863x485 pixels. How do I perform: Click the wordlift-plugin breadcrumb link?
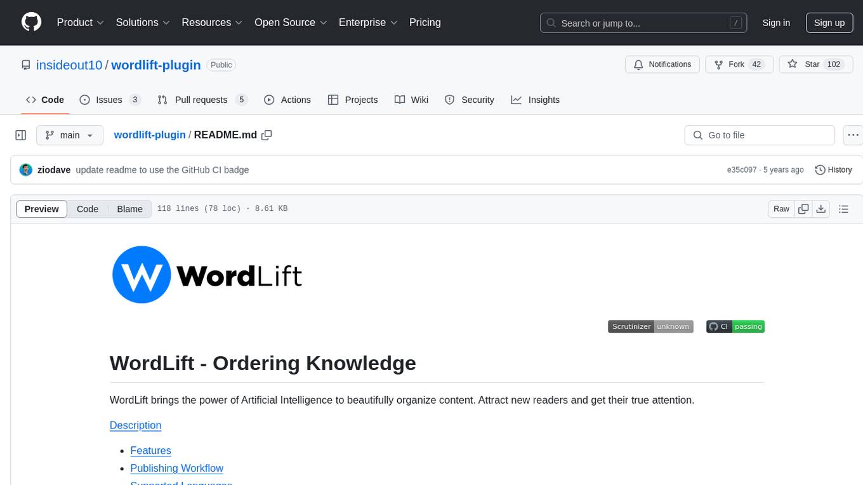click(150, 135)
